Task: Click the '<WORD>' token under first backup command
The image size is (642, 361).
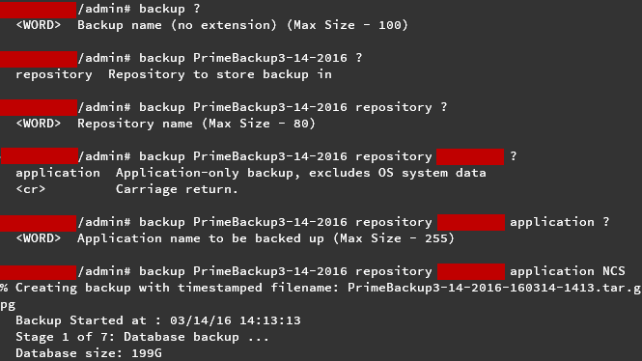Action: pos(38,25)
